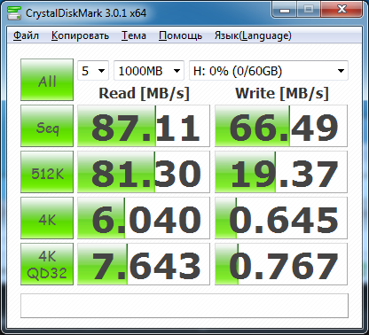Run the 512K test

point(47,172)
